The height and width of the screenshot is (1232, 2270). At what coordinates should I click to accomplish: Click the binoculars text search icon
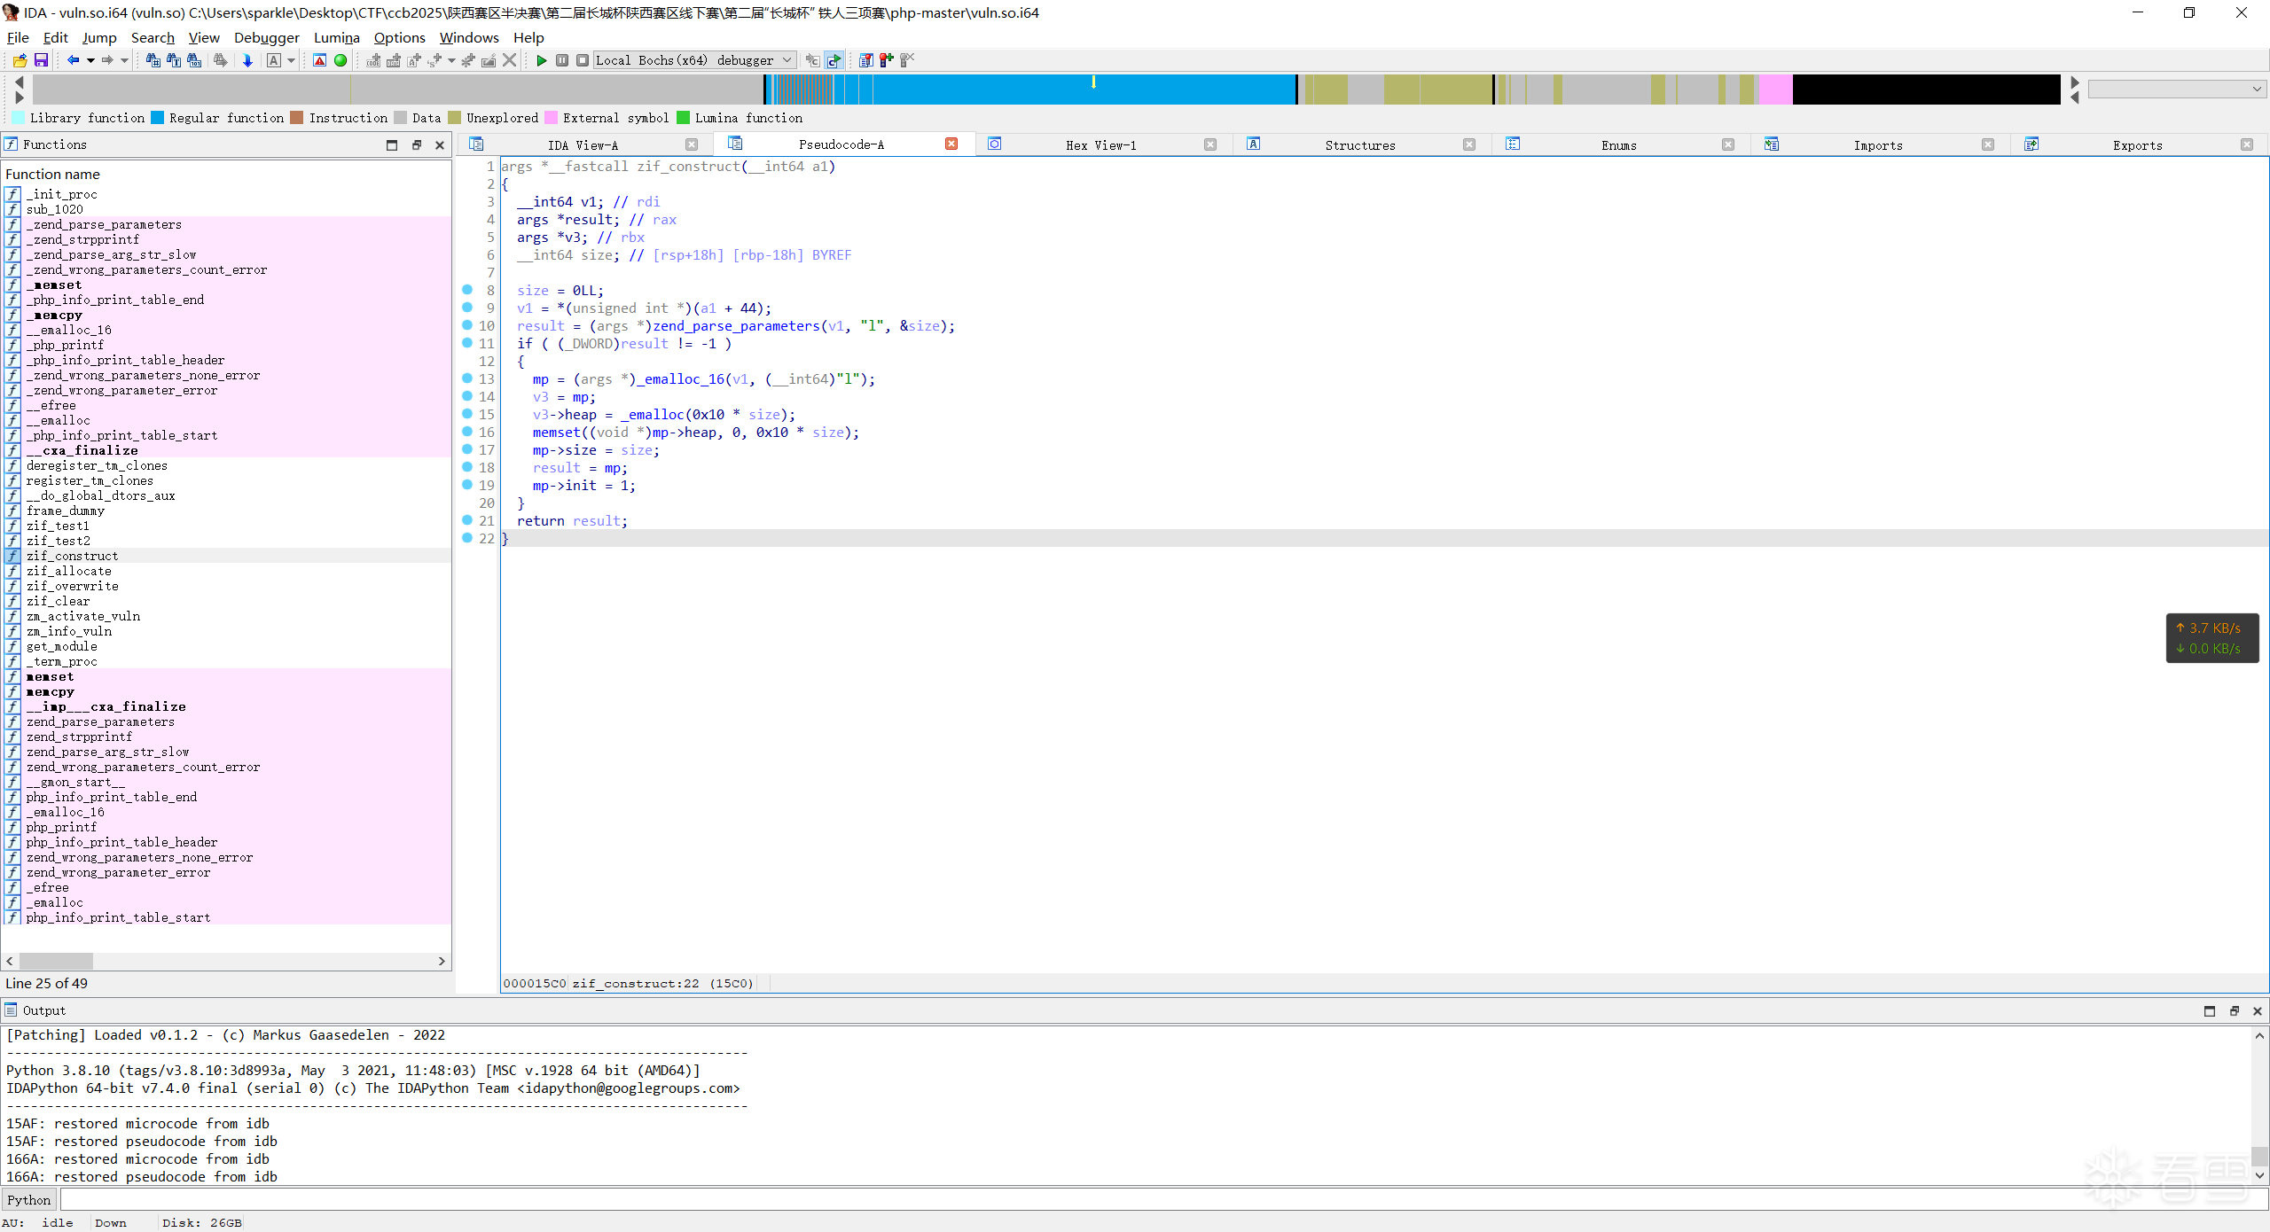[x=174, y=60]
